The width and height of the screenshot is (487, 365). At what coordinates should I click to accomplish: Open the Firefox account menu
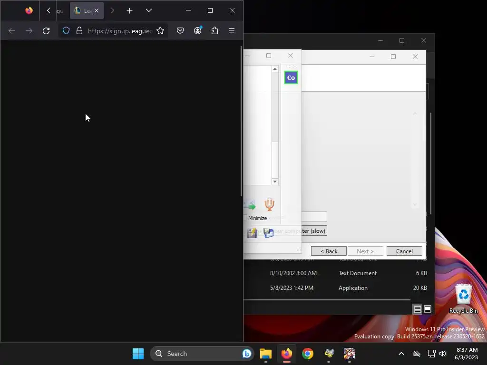(198, 30)
